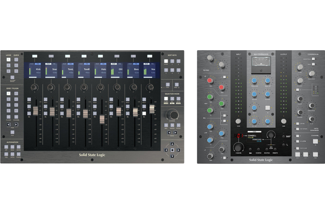Select Layer 1 button on fader controller
325x214 pixels.
pyautogui.click(x=8, y=60)
